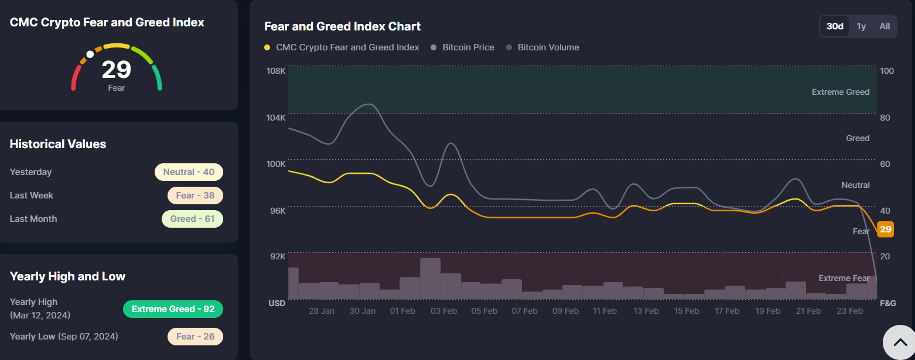This screenshot has height=360, width=915.
Task: Click the orange 29 marker on the chart
Action: (x=886, y=229)
